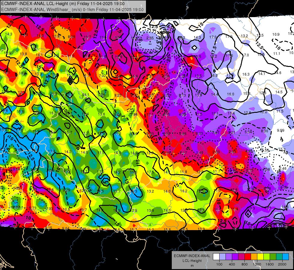Image resolution: width=294 pixels, height=270 pixels.
Task: Click the legend title ECMWF-INDEX-ANAL
Action: pos(192,256)
